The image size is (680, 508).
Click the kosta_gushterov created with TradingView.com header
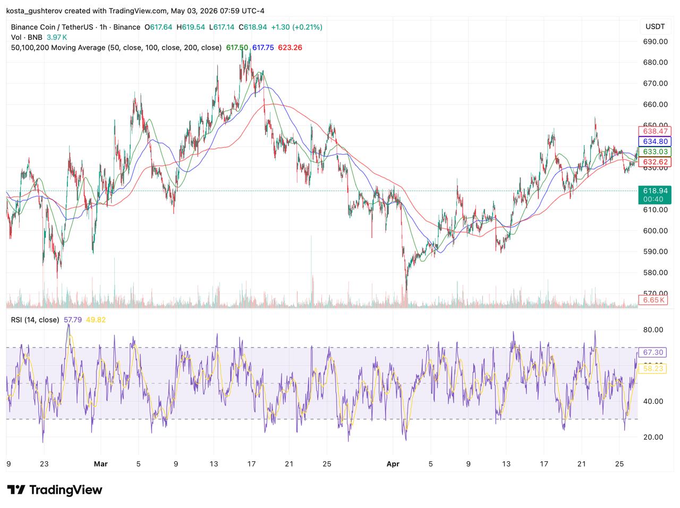pyautogui.click(x=135, y=11)
